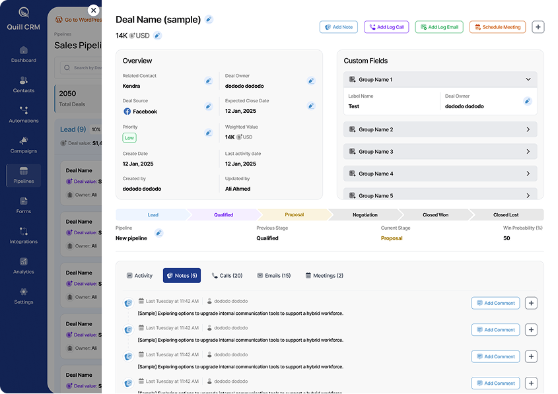This screenshot has width=558, height=394.
Task: Click the plus button beside Schedule Meeting
Action: 538,27
